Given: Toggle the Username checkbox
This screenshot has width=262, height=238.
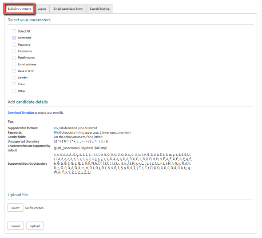Looking at the screenshot, I should click(x=14, y=38).
